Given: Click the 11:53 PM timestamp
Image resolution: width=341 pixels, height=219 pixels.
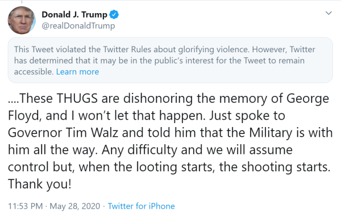Looking at the screenshot, I should (x=25, y=206).
